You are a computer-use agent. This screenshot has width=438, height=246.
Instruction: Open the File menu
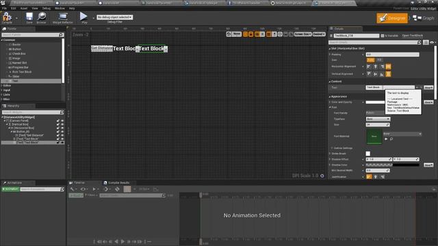click(5, 8)
